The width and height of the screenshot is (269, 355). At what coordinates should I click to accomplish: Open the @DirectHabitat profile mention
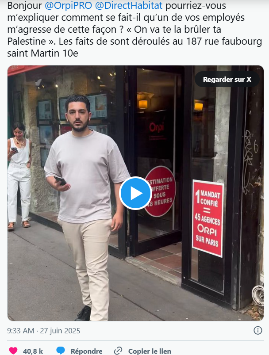129,6
